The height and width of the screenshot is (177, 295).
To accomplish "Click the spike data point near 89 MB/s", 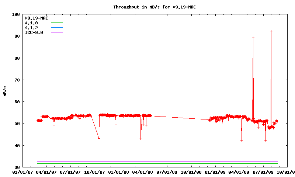I will pyautogui.click(x=253, y=38).
